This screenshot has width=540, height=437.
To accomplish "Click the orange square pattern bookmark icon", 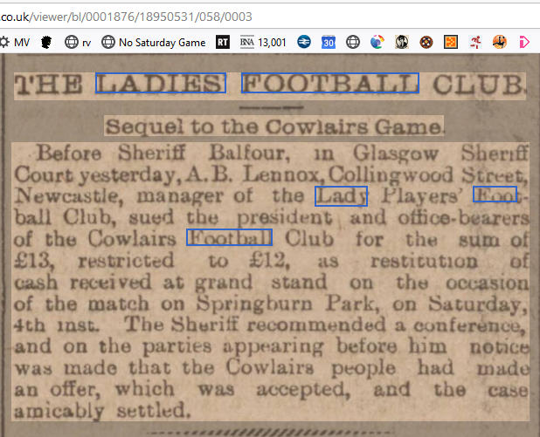I will [451, 42].
